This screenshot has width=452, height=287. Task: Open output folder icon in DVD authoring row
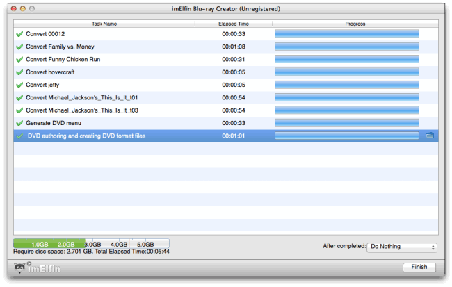[x=430, y=135]
